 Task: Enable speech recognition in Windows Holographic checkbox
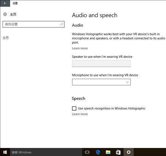pos(74,108)
